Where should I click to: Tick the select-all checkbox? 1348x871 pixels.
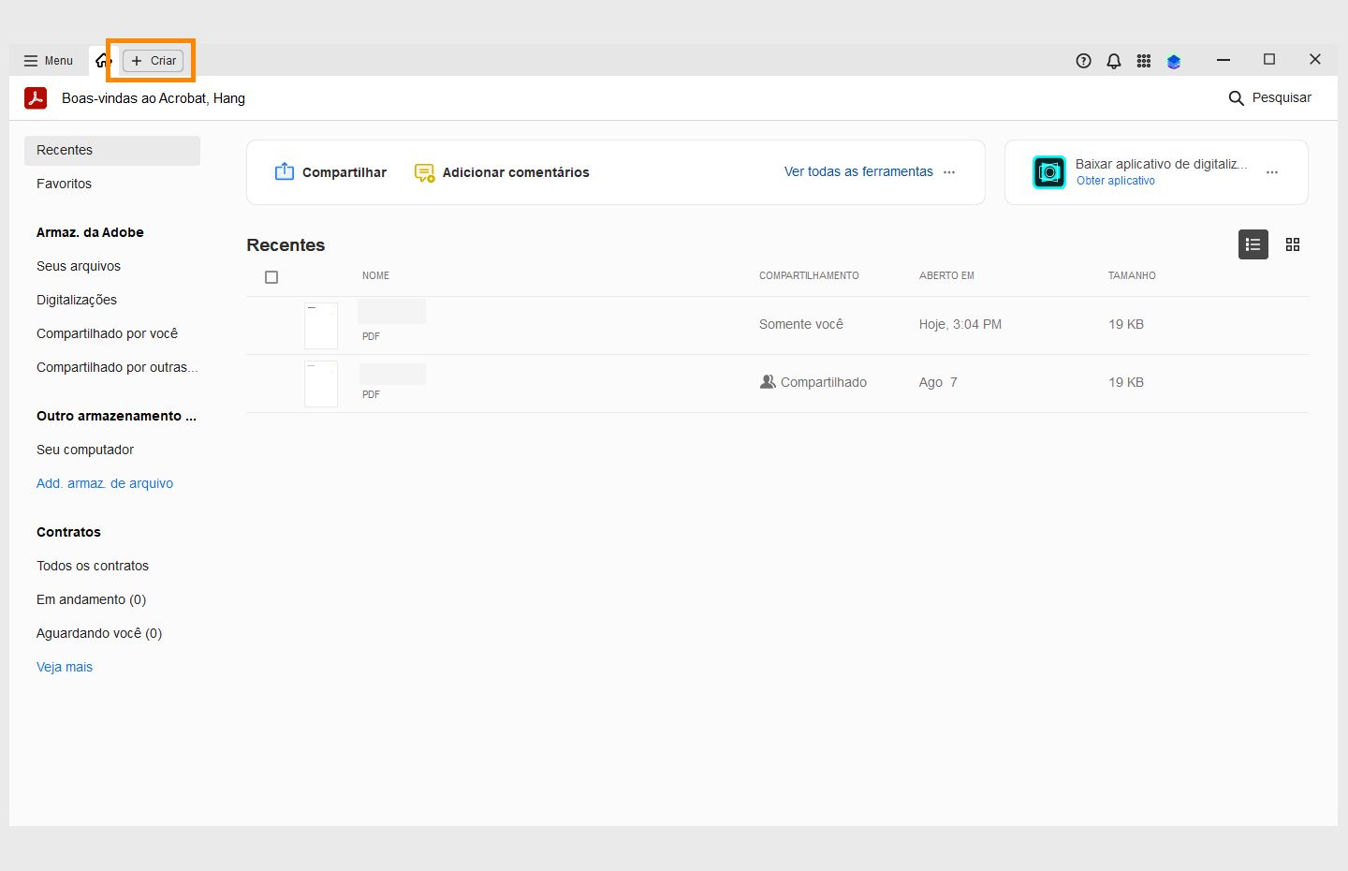271,277
